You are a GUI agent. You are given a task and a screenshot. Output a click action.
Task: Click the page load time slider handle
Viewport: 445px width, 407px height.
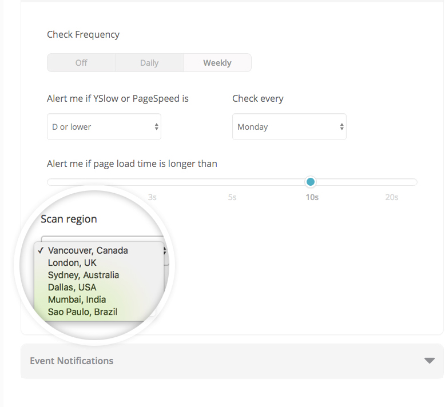(310, 182)
